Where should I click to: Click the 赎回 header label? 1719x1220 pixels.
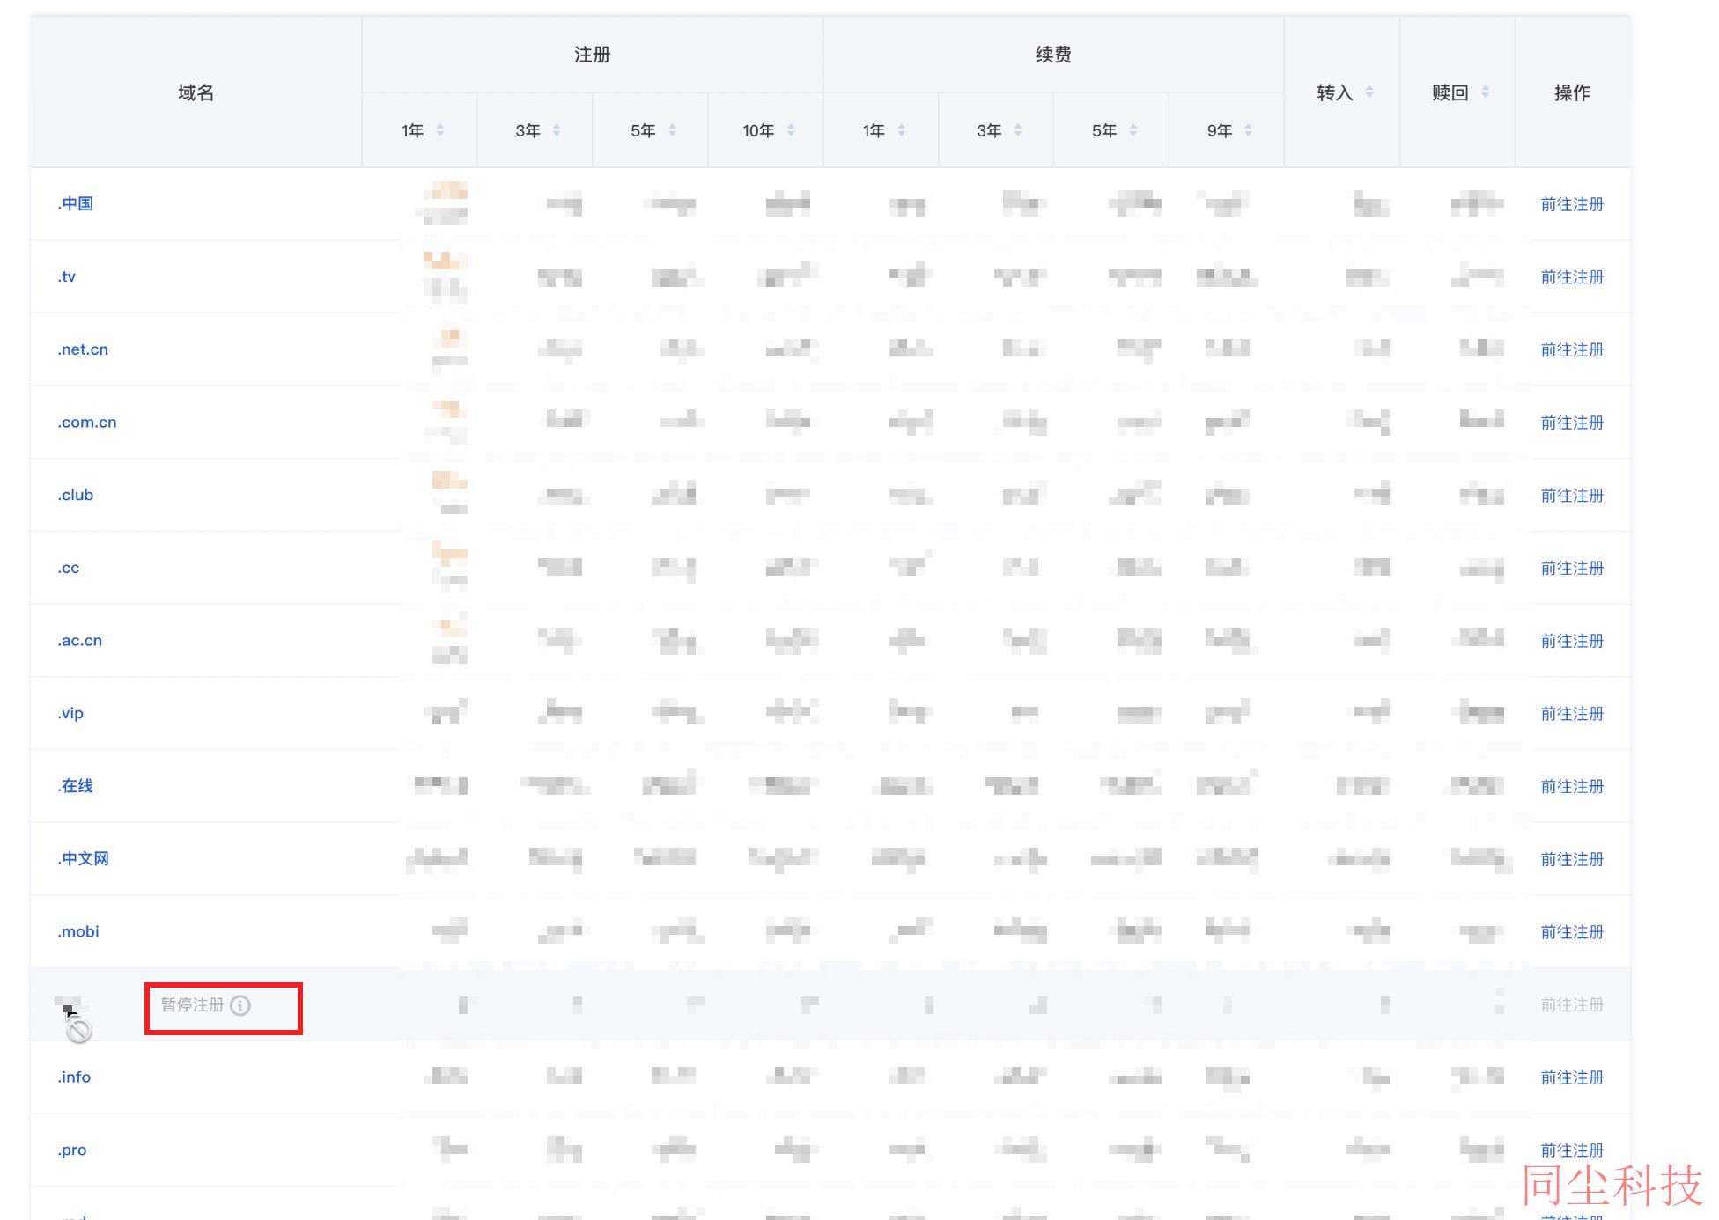(x=1450, y=92)
